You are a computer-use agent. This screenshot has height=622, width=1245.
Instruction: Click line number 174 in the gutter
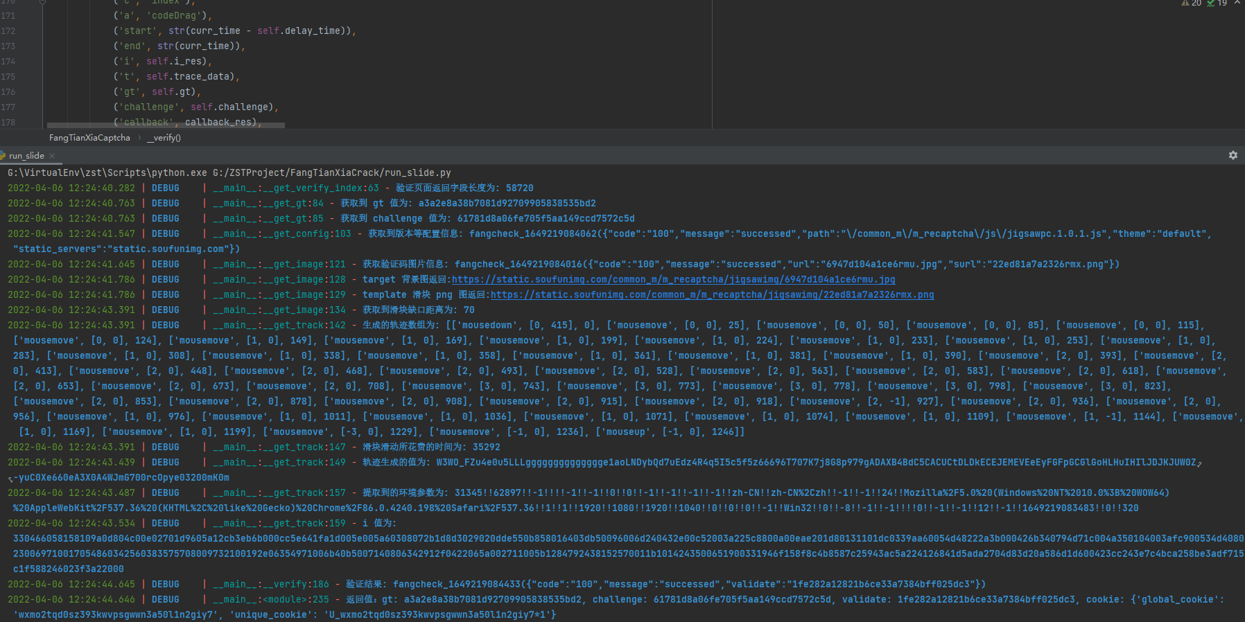(x=8, y=61)
